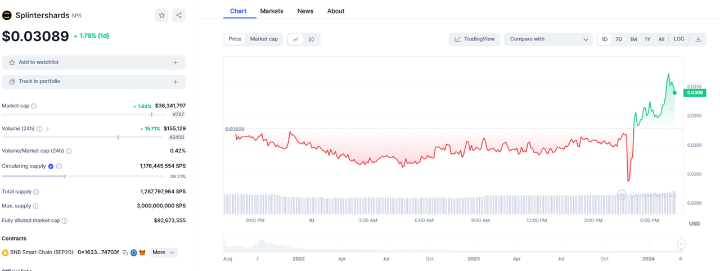Open TradingView chart mode
720x271 pixels.
(x=475, y=39)
